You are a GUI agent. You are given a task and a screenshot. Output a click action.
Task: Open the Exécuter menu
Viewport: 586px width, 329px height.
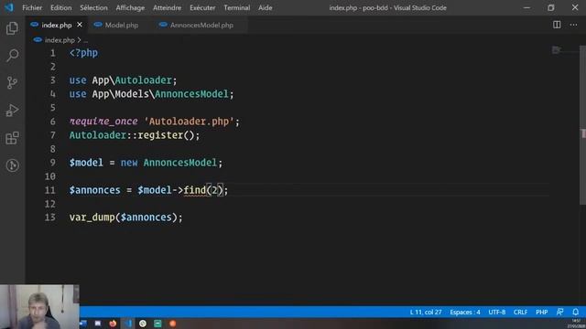pyautogui.click(x=202, y=7)
